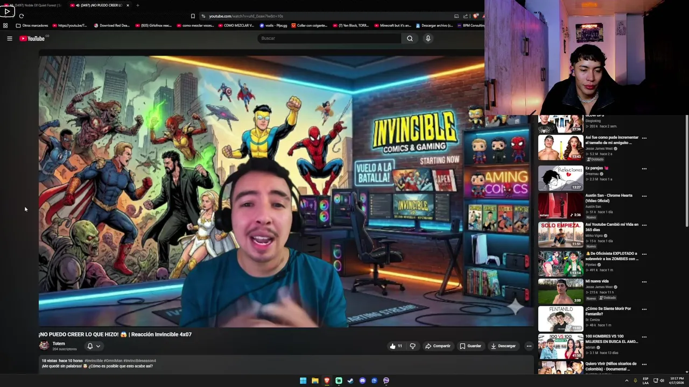Show hidden system tray icons chevron
Viewport: 689px width, 387px height.
coord(627,381)
